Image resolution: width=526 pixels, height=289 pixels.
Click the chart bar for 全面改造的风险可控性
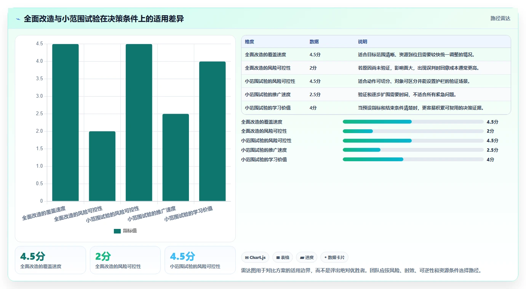[102, 166]
